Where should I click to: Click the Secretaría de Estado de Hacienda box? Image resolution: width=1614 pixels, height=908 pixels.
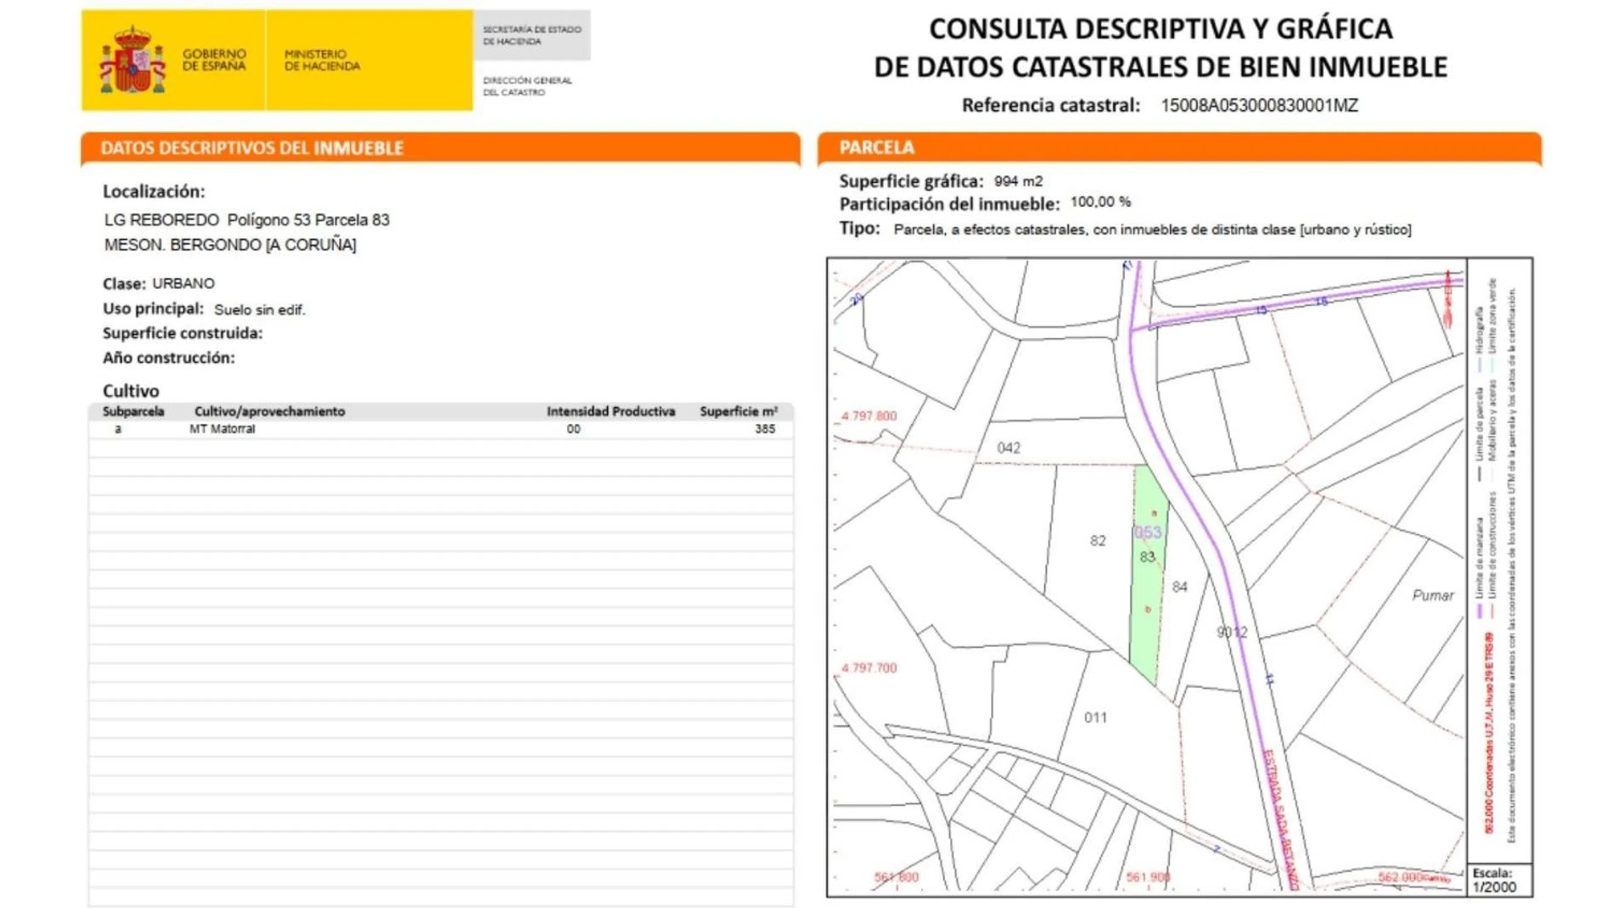click(x=532, y=35)
